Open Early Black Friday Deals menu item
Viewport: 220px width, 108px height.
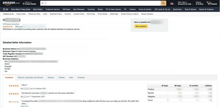coord(21,9)
